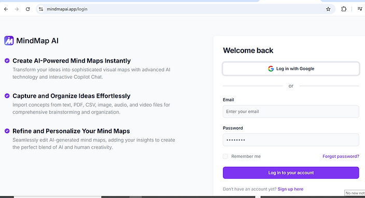The width and height of the screenshot is (365, 198).
Task: Click the browser forward arrow
Action: (17, 9)
